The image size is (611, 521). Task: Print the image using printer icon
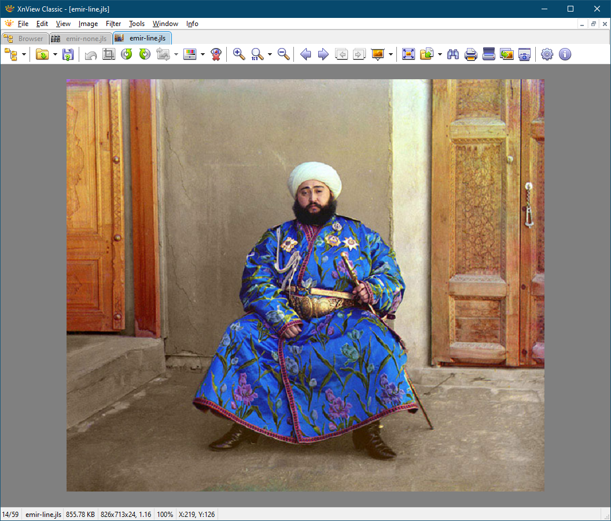point(471,54)
